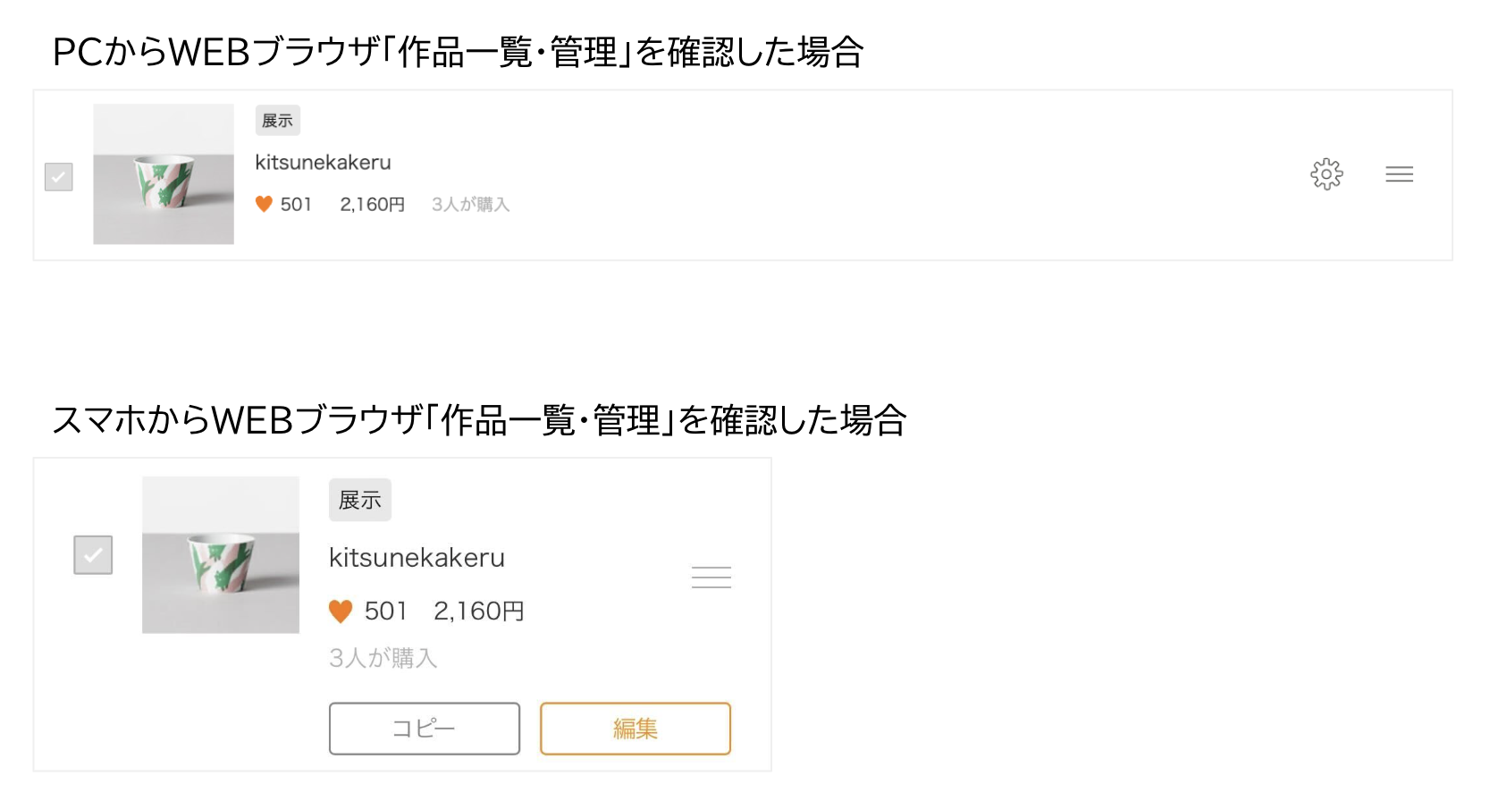
Task: Click the 2,160円 price in PC row
Action: point(373,205)
